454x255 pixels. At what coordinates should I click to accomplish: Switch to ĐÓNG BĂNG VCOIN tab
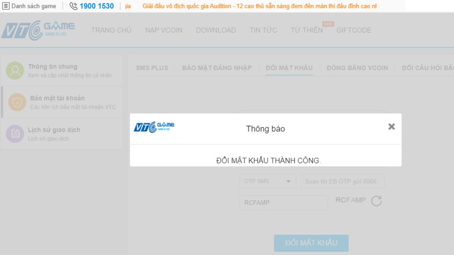[x=358, y=68]
